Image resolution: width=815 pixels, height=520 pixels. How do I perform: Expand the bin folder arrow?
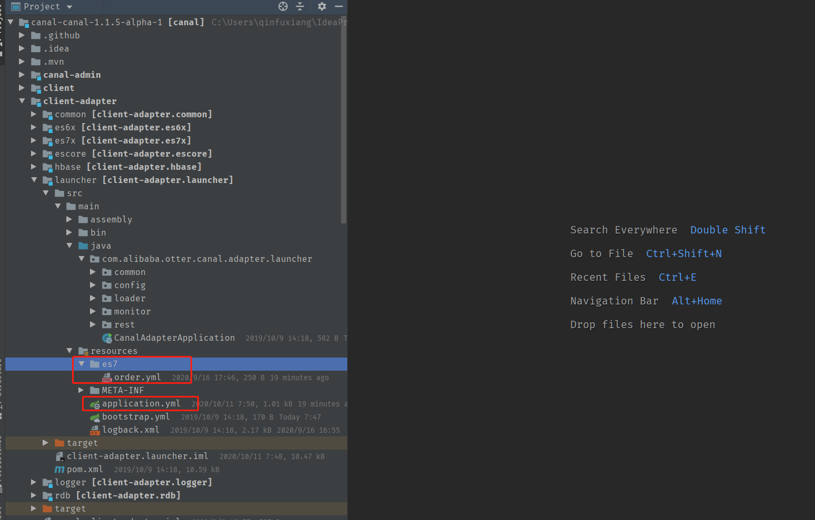coord(69,232)
